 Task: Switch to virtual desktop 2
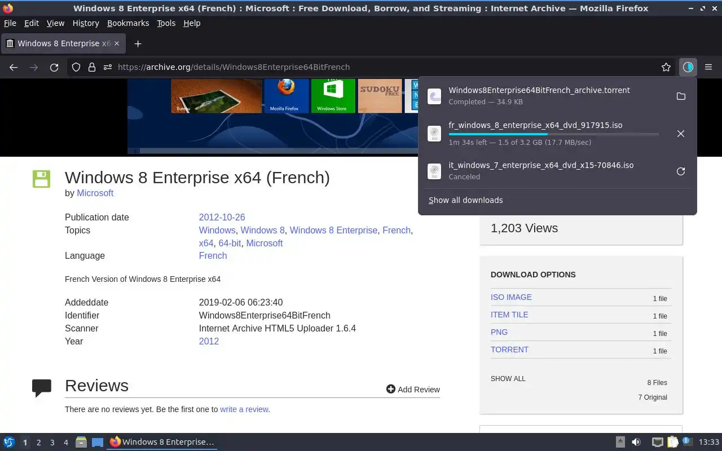pos(38,443)
